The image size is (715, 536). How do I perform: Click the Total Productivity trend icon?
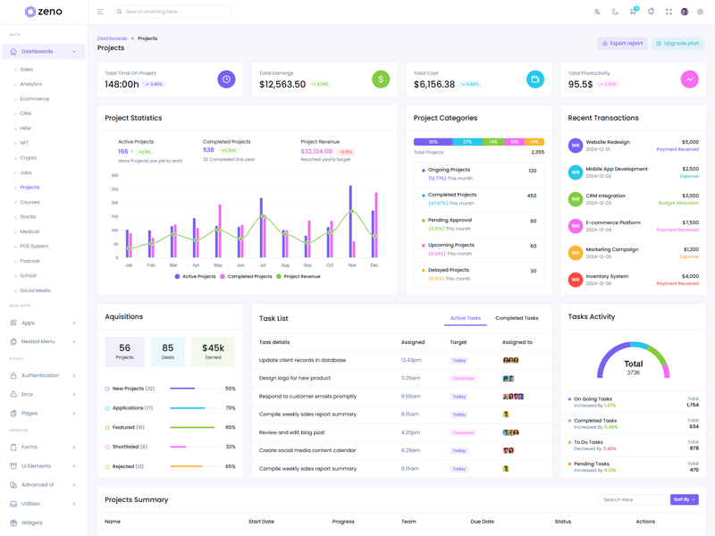tap(689, 80)
